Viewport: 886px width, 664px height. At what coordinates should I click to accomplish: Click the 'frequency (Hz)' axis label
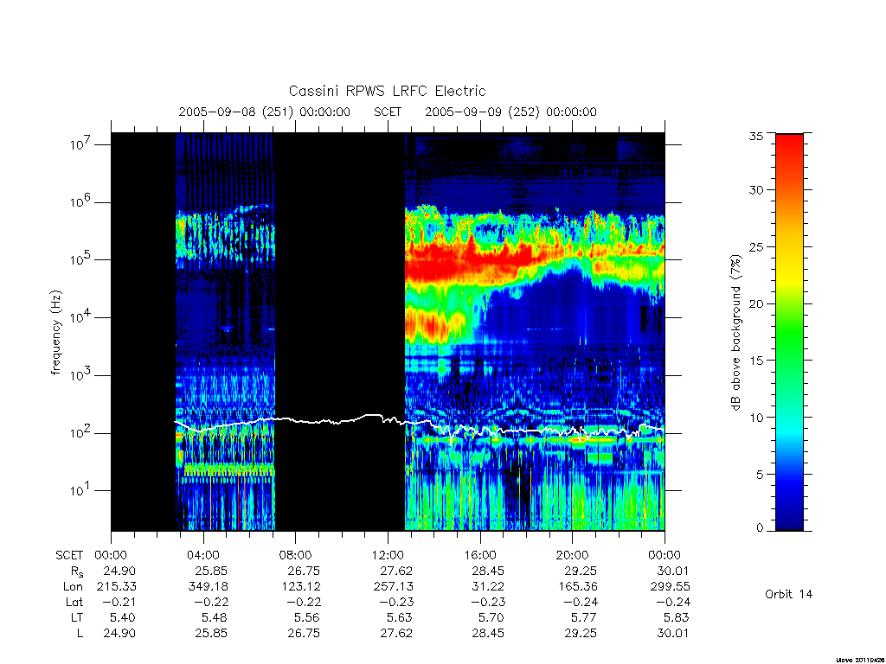(x=56, y=333)
